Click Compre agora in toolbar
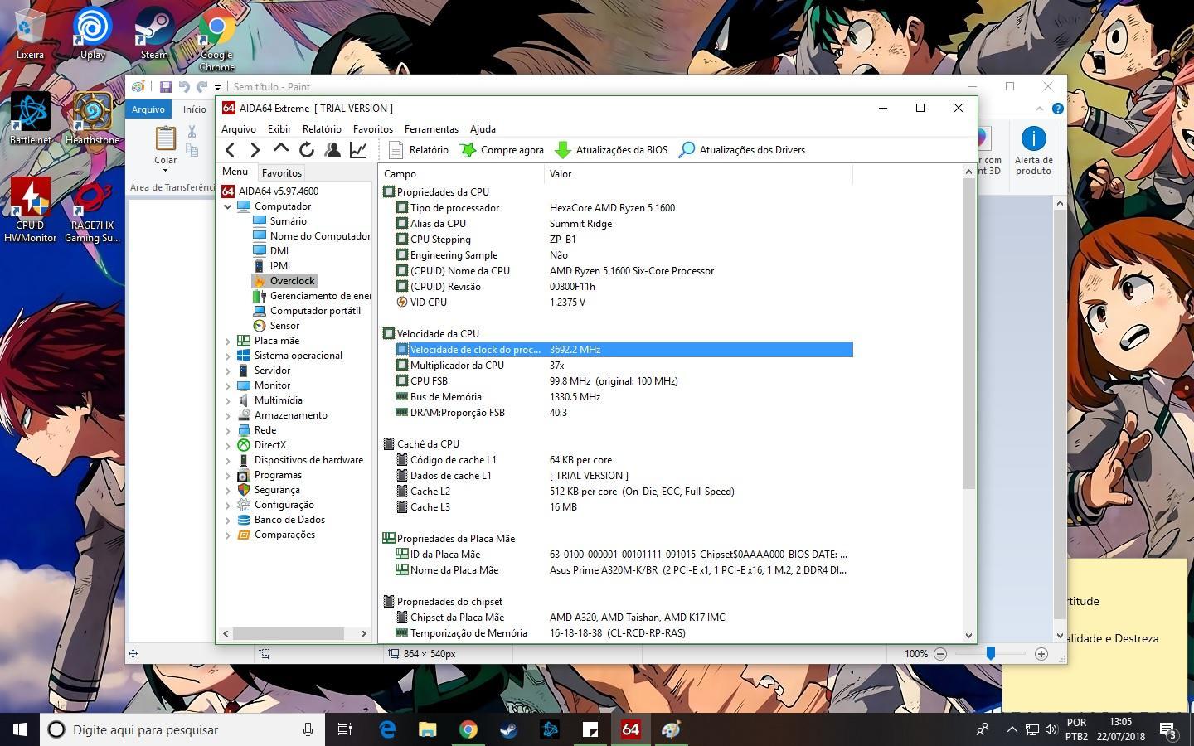This screenshot has height=746, width=1194. point(502,150)
